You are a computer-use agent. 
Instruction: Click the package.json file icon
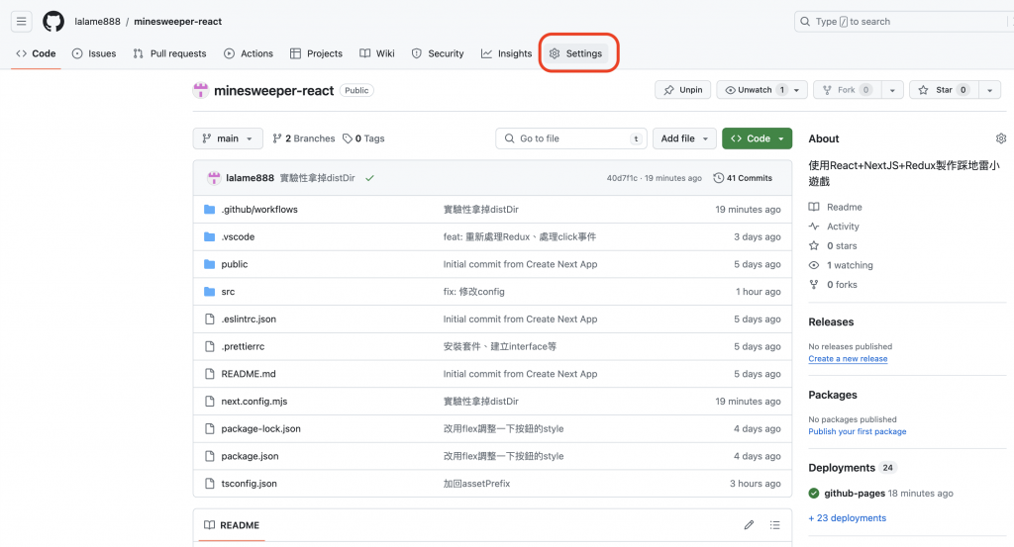pos(210,456)
